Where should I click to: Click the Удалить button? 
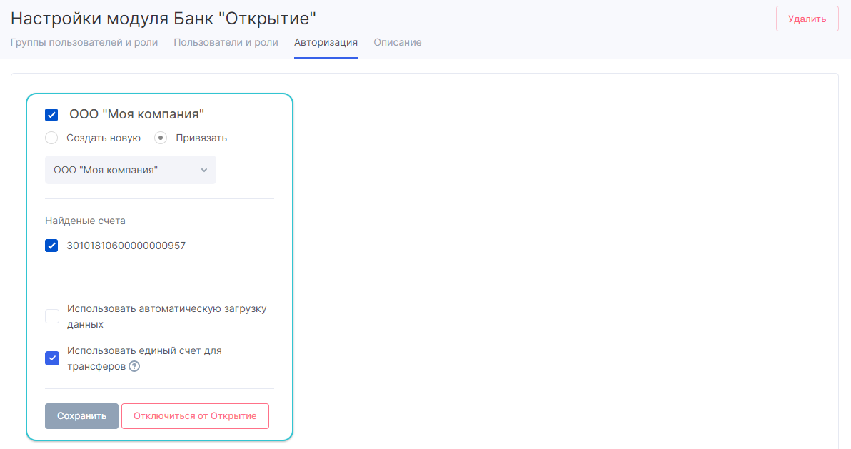[807, 19]
